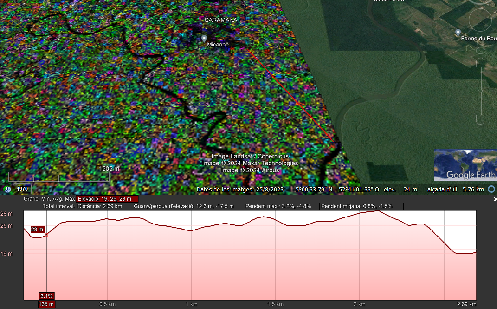Click the Google Earth logo
This screenshot has height=309, width=497.
[x=470, y=175]
